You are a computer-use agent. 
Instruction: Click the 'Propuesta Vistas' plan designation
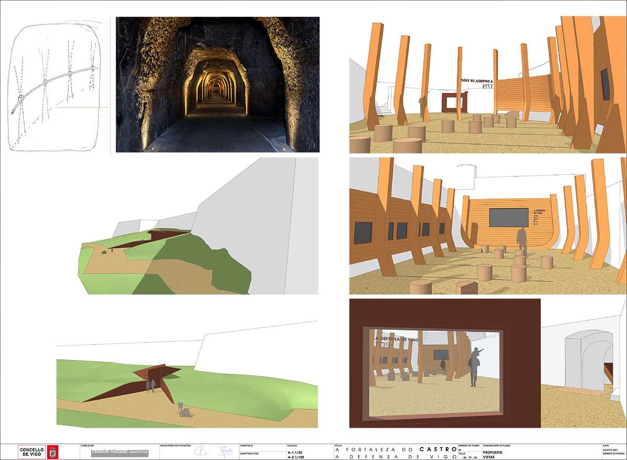[x=492, y=452]
